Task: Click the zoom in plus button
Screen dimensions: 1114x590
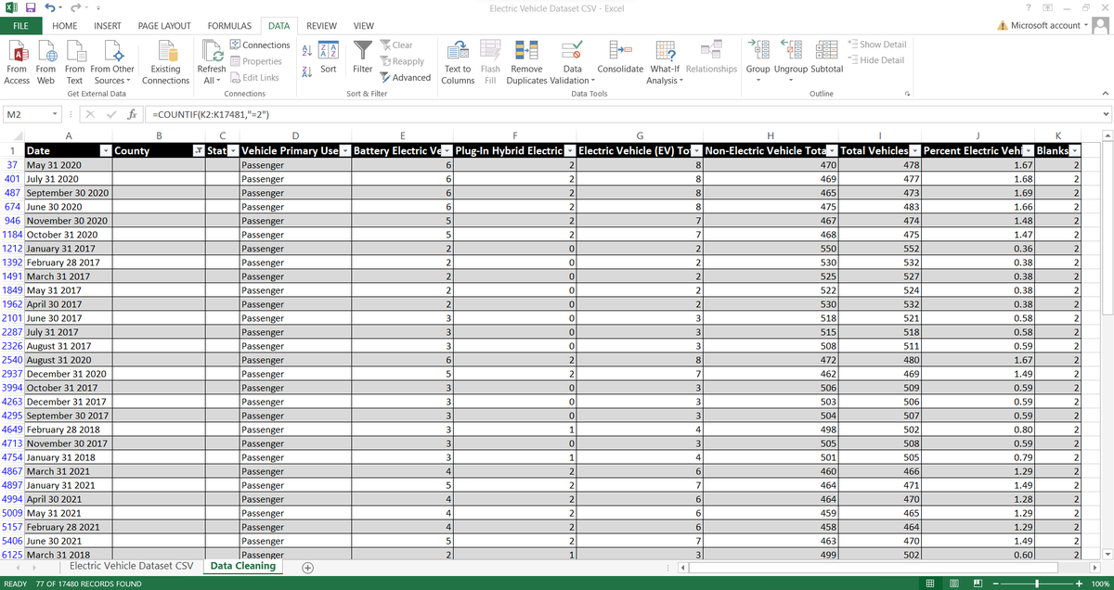Action: 1079,583
